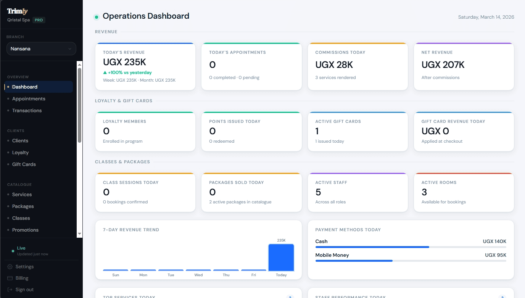Click Sign out
The height and width of the screenshot is (298, 525).
(24, 289)
